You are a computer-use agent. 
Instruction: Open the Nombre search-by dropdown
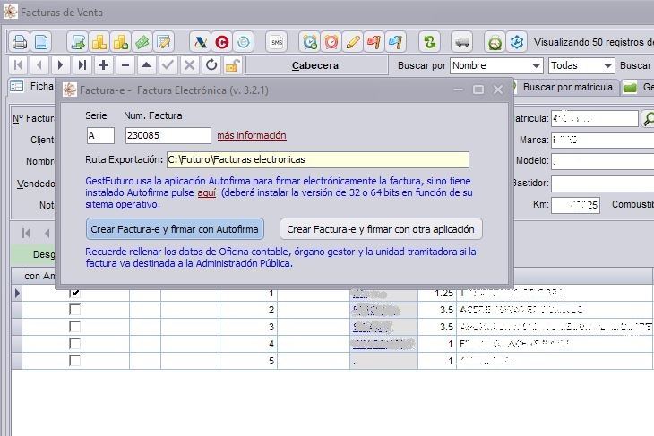click(536, 66)
